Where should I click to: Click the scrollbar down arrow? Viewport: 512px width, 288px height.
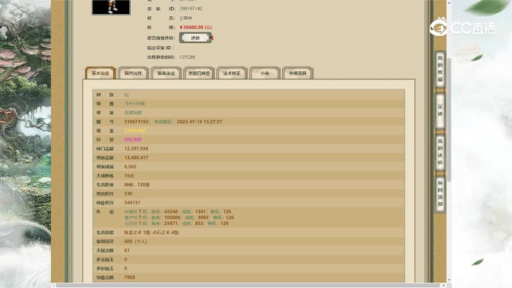[x=449, y=280]
